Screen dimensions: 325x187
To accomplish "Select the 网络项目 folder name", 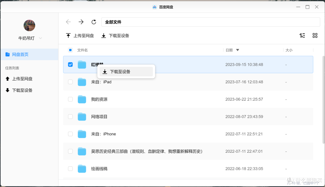I will (x=99, y=117).
